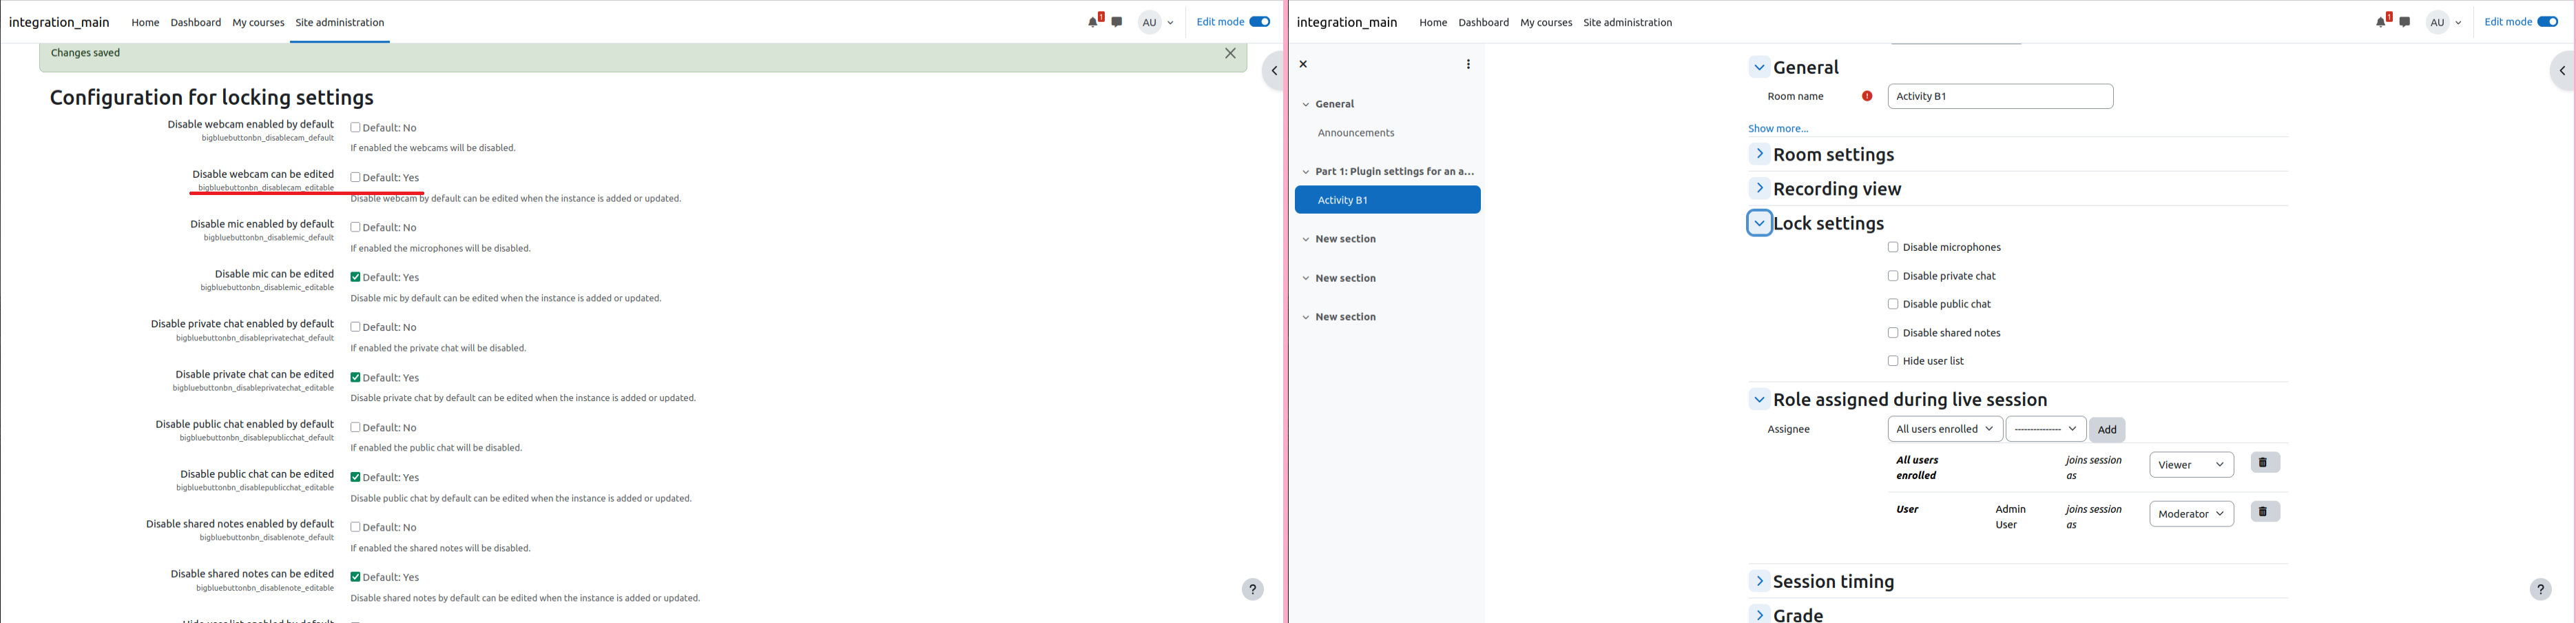This screenshot has width=2576, height=623.
Task: Uncheck Disable mic can be edited
Action: tap(355, 277)
